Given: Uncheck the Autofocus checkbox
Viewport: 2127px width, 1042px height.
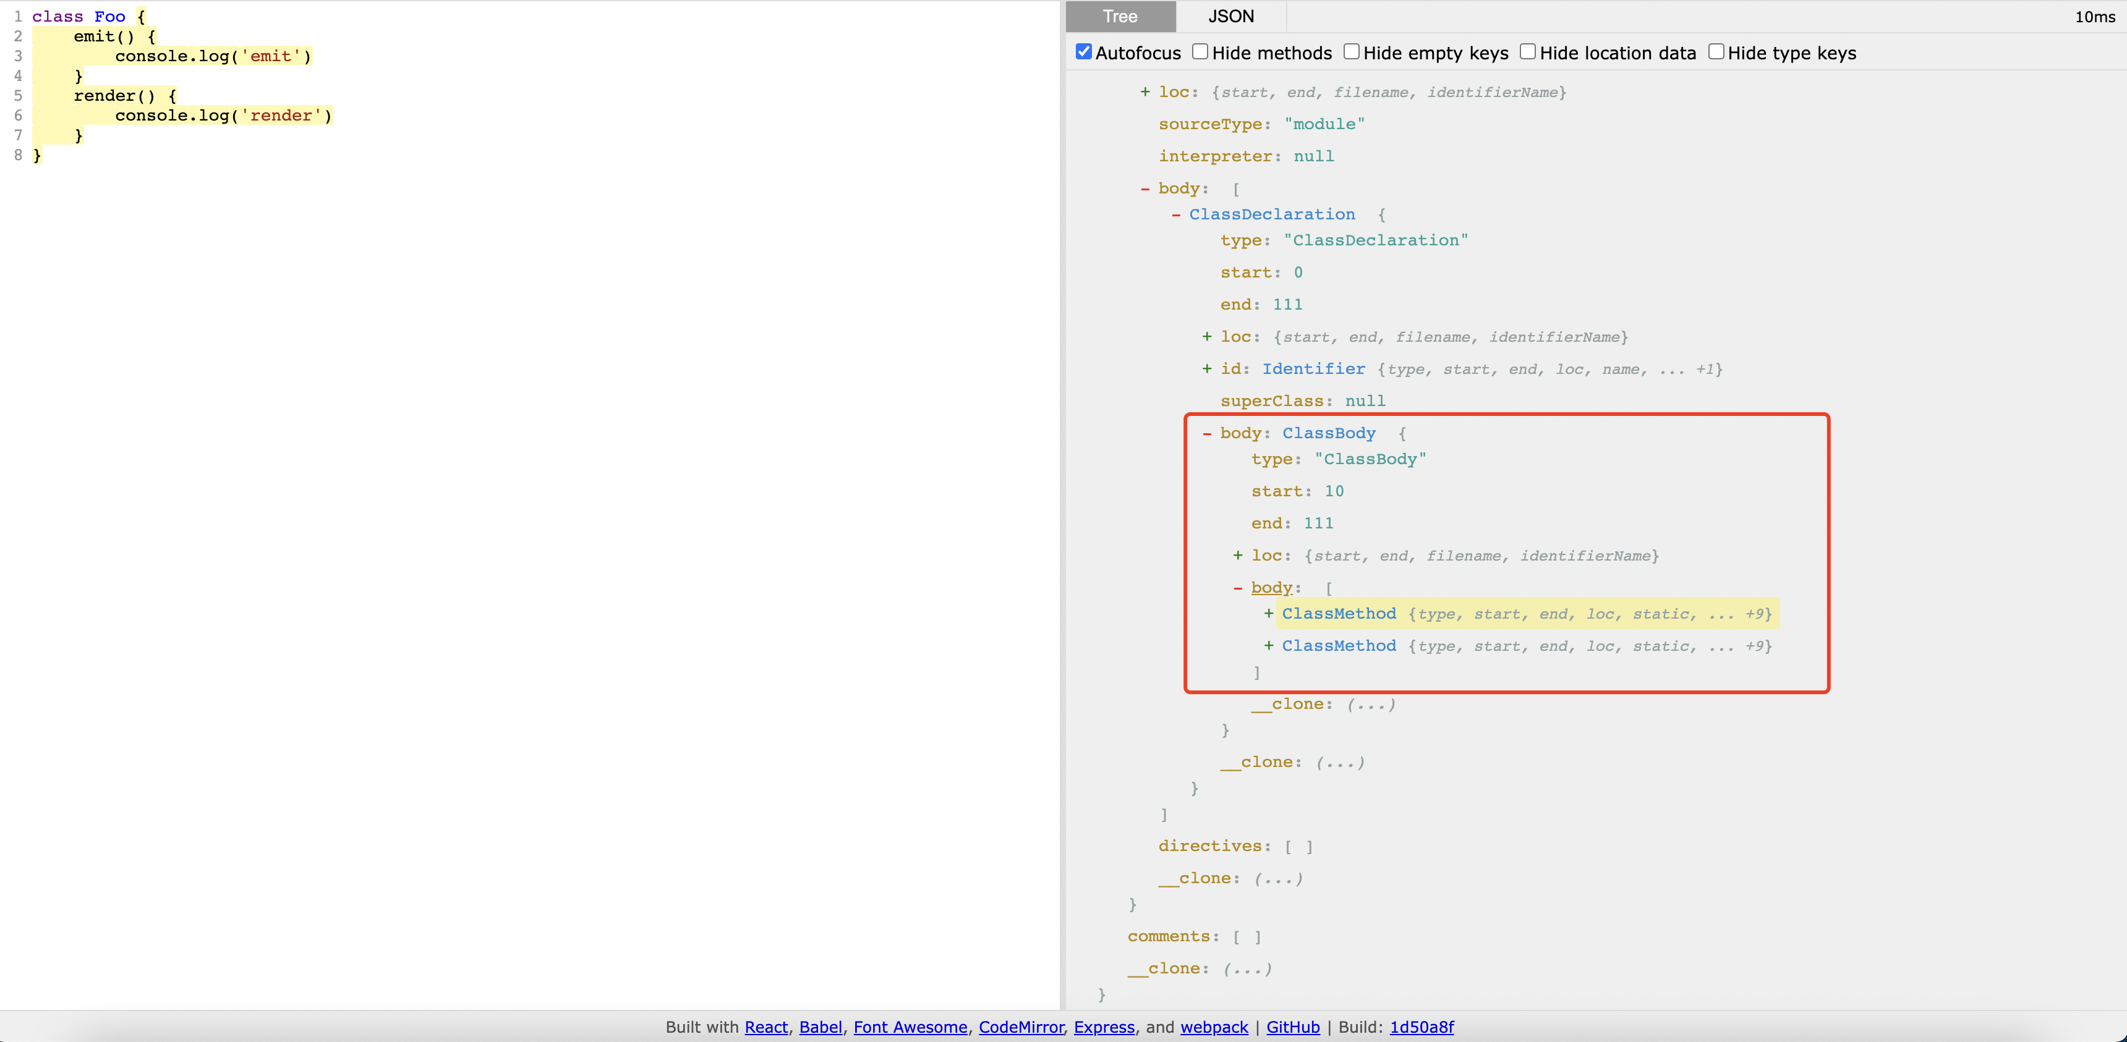Looking at the screenshot, I should pyautogui.click(x=1083, y=52).
